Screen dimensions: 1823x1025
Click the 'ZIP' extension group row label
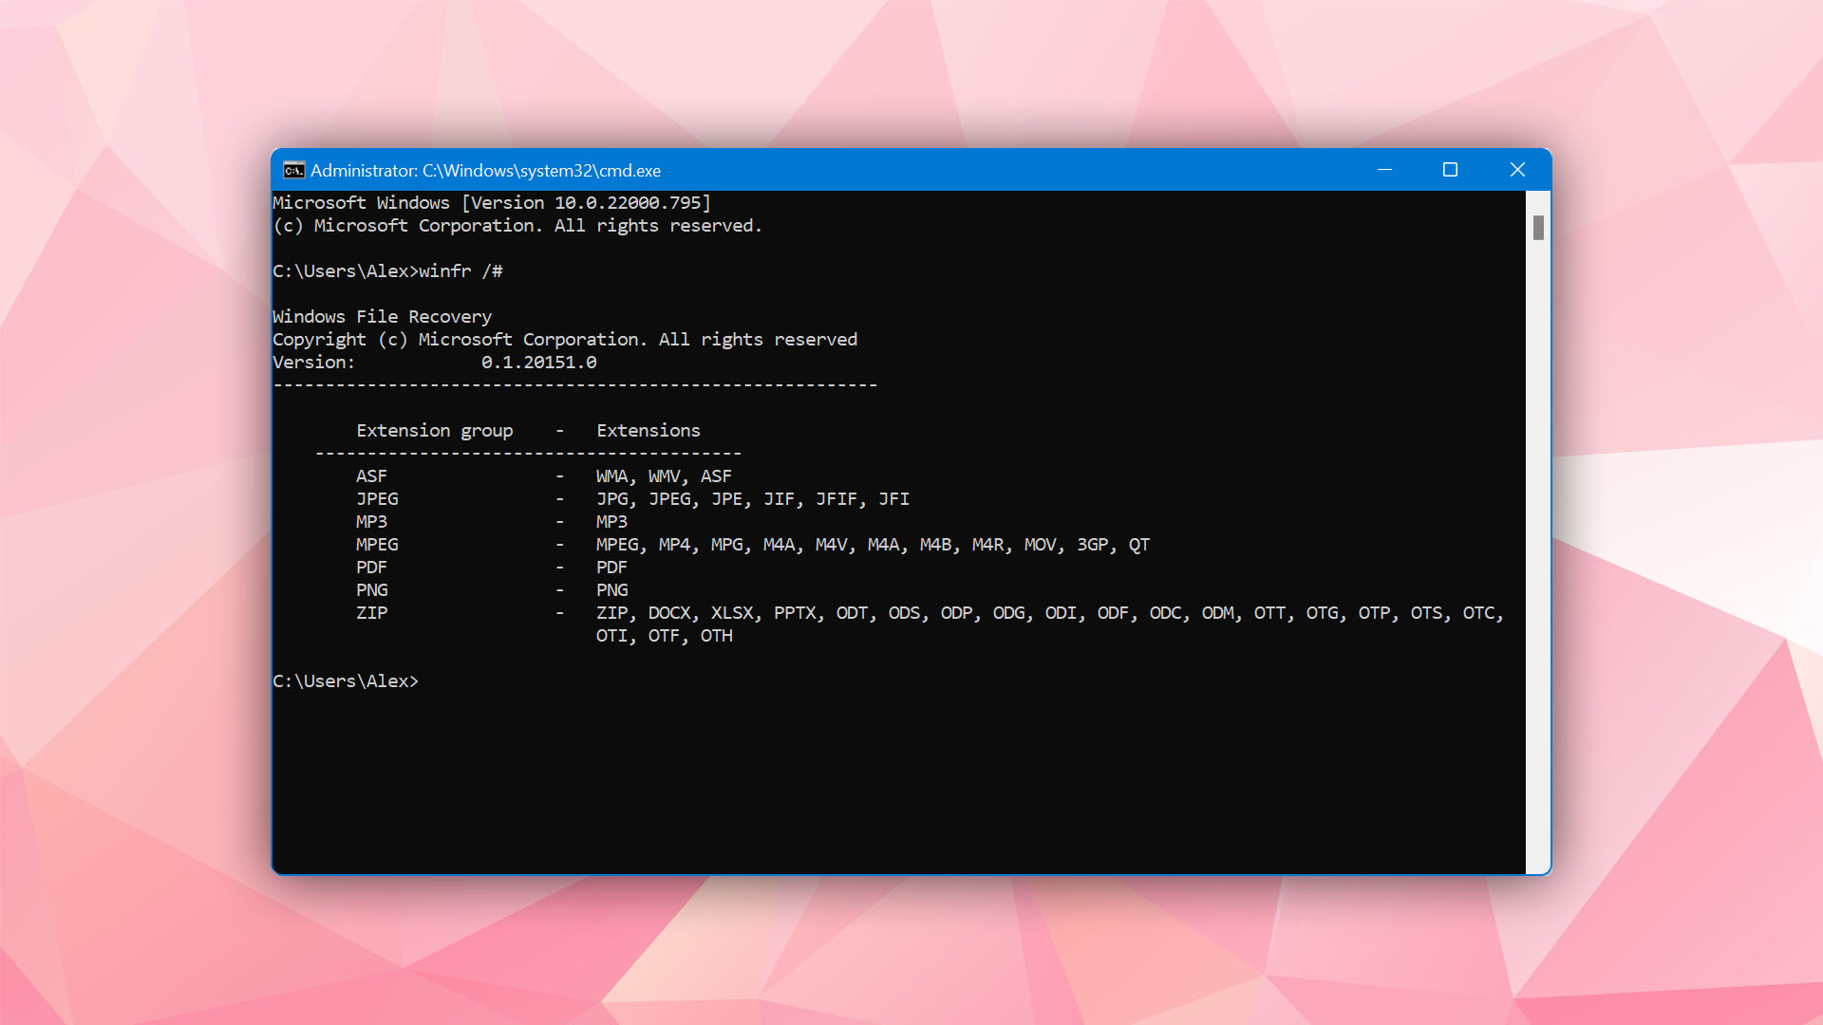pyautogui.click(x=371, y=613)
